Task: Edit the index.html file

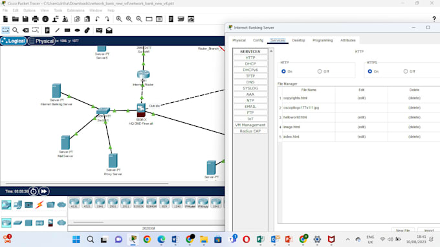Action: point(362,137)
